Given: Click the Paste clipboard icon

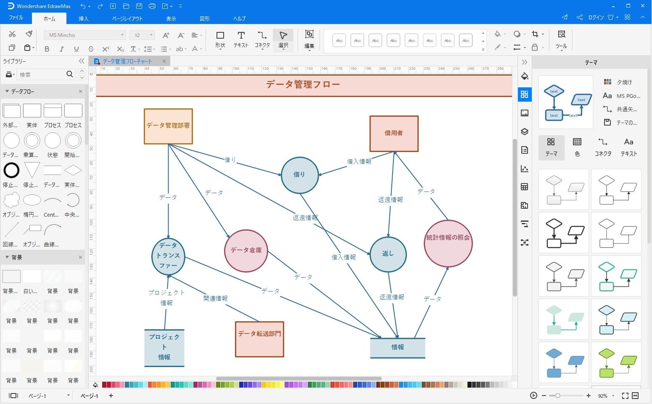Looking at the screenshot, I should pos(27,48).
